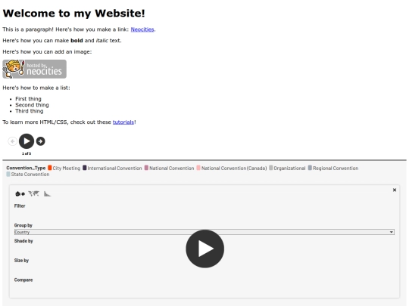Screen dimensions: 409x306
Task: Click National Convention mauve legend swatch
Action: pyautogui.click(x=146, y=168)
